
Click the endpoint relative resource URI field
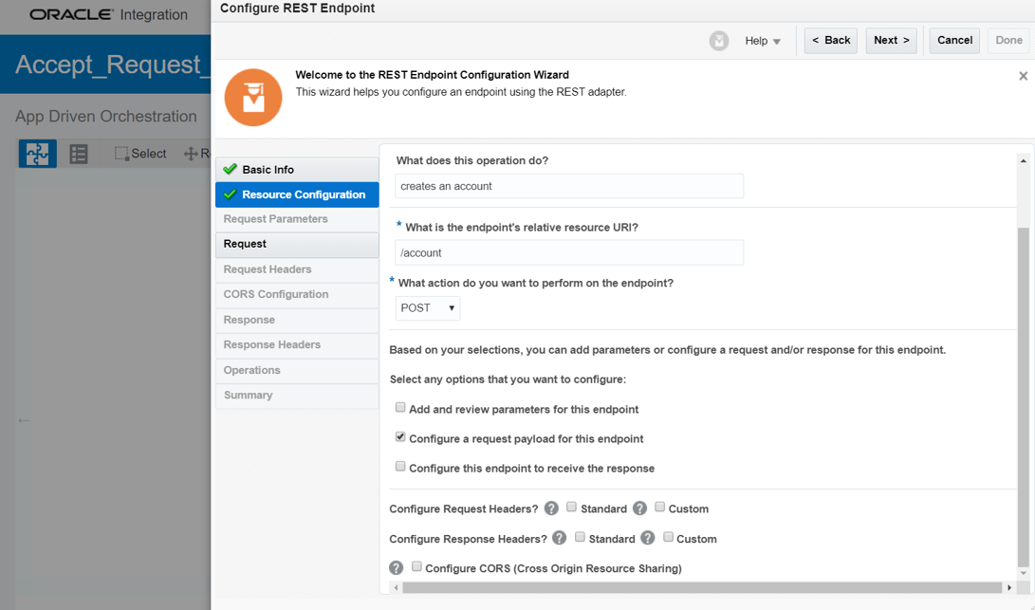coord(569,253)
